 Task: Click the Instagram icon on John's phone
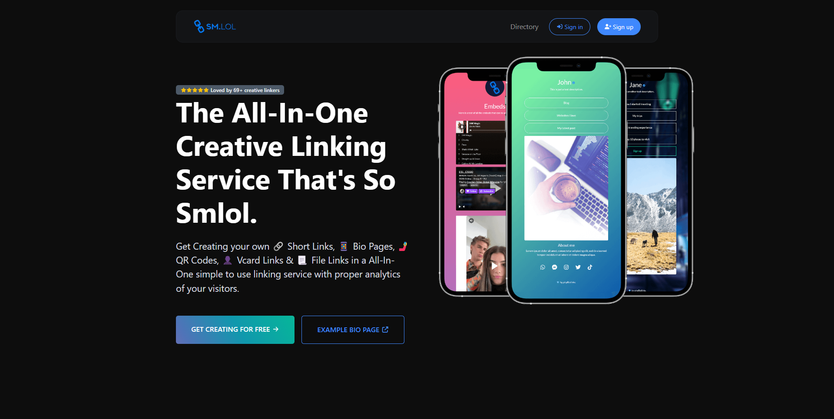click(x=566, y=267)
